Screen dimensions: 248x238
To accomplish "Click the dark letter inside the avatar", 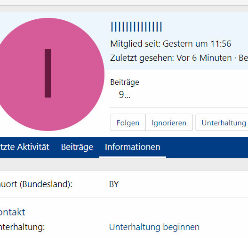I will 48,73.
